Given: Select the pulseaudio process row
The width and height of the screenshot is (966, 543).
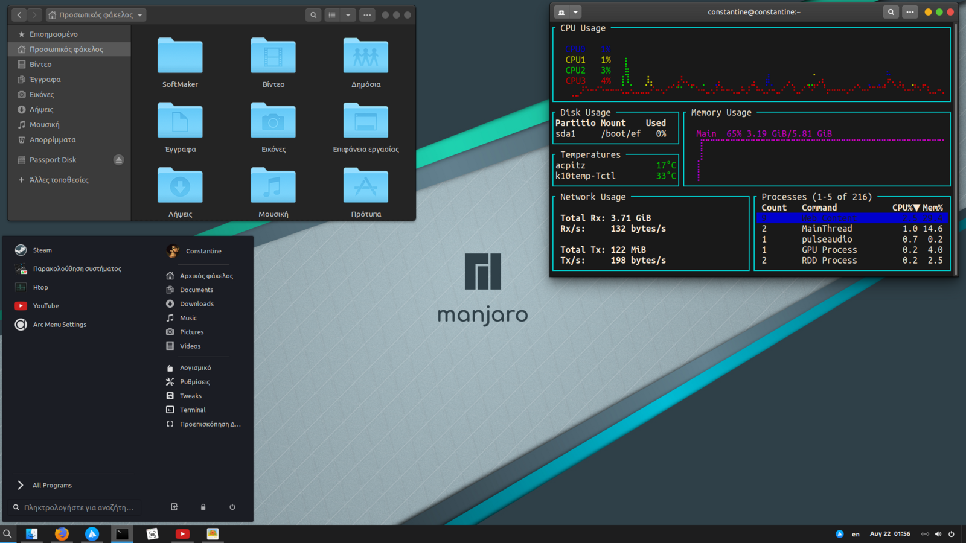Looking at the screenshot, I should point(852,240).
